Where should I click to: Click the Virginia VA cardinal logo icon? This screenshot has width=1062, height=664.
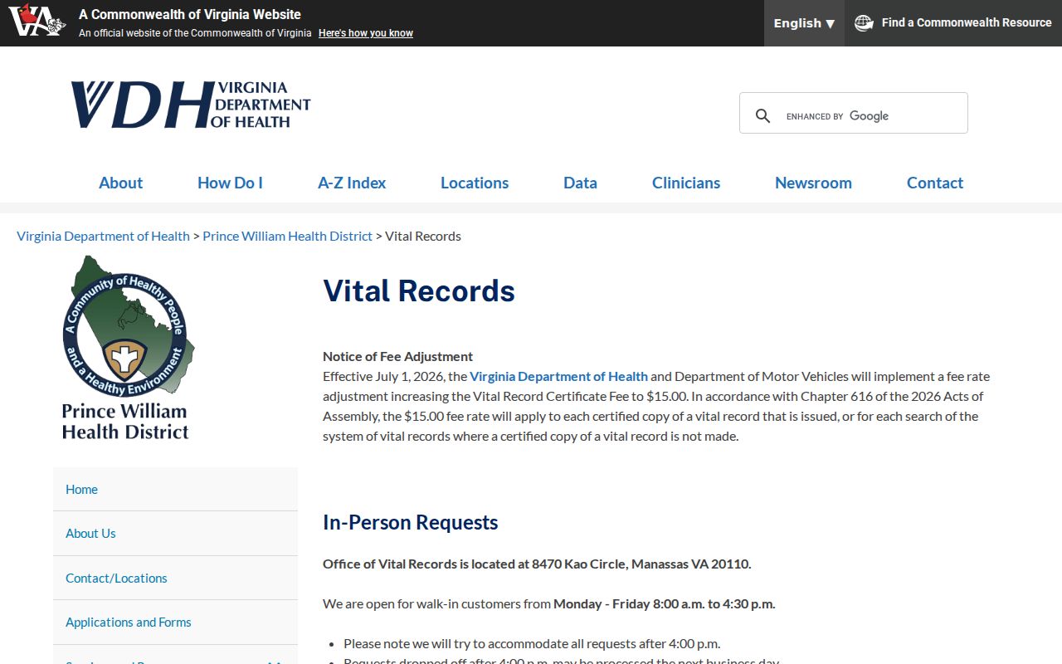click(x=37, y=20)
